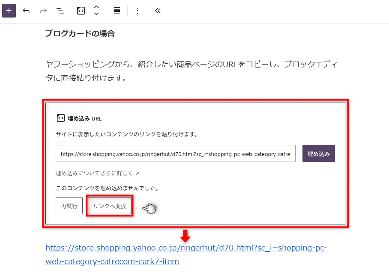Click the 再試行 retry button
389x280 pixels.
pos(69,206)
